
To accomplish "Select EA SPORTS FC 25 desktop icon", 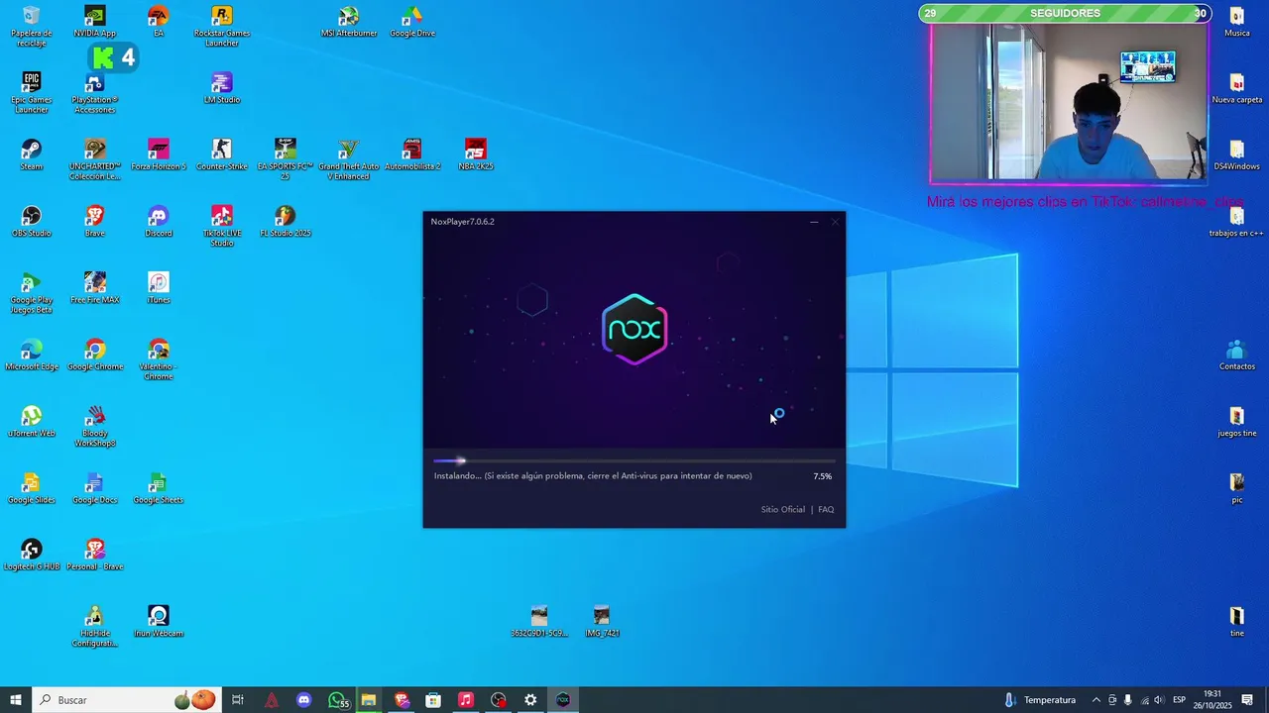I will pos(286,159).
